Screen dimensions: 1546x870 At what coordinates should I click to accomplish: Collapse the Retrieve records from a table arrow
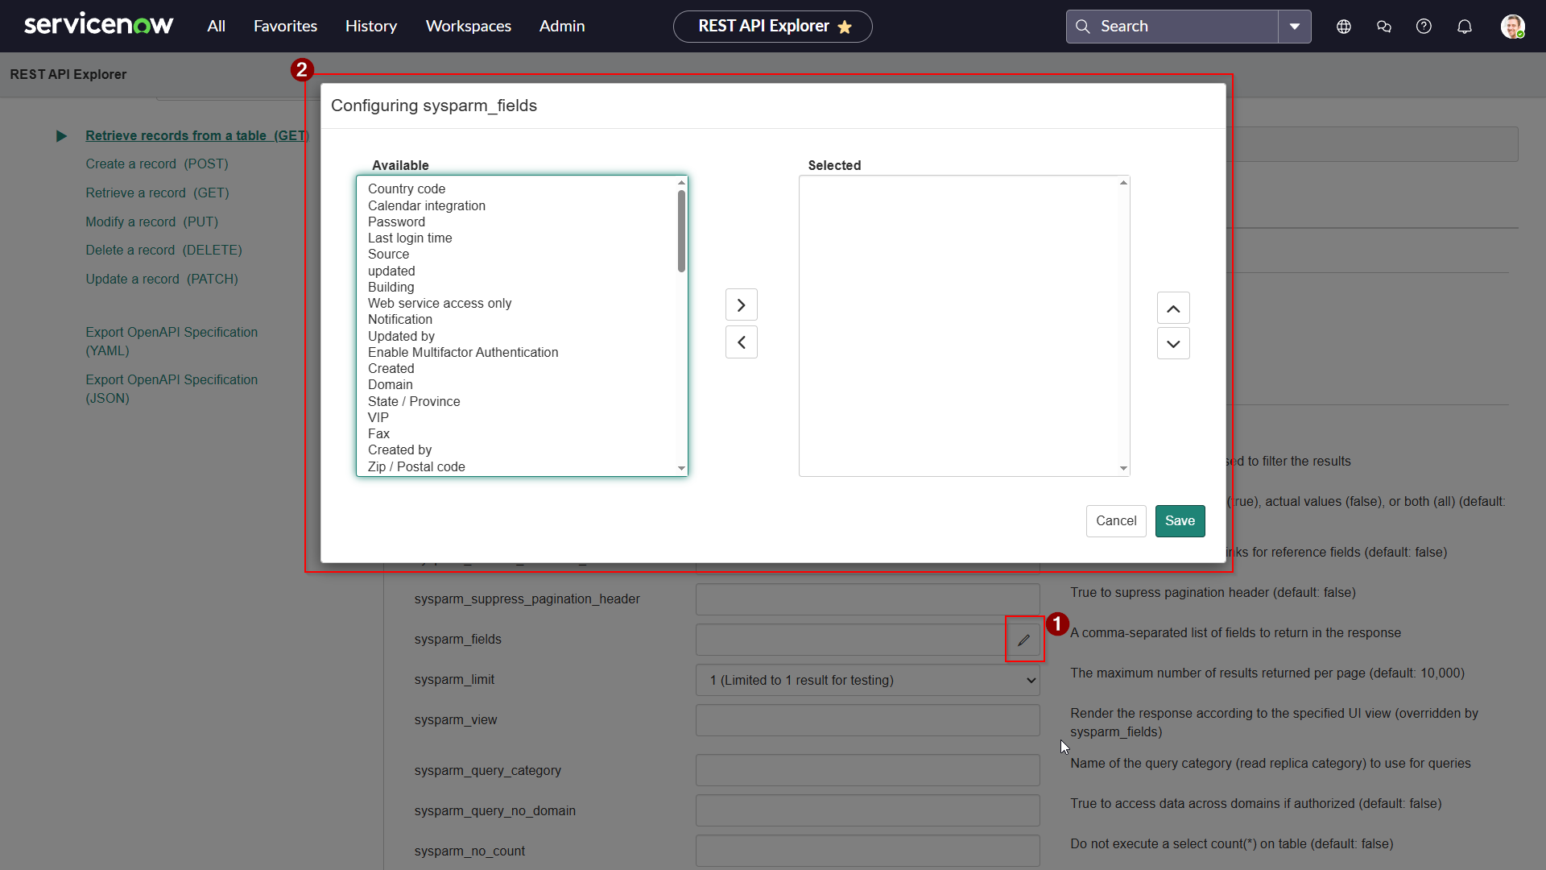click(x=61, y=136)
